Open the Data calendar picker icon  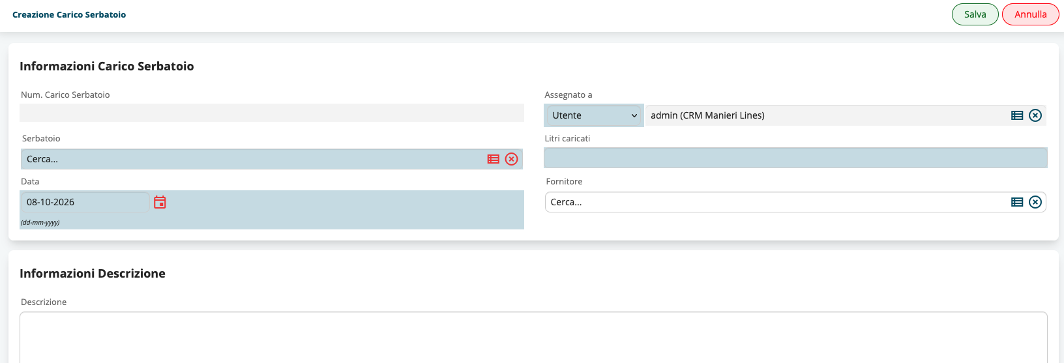pos(160,202)
